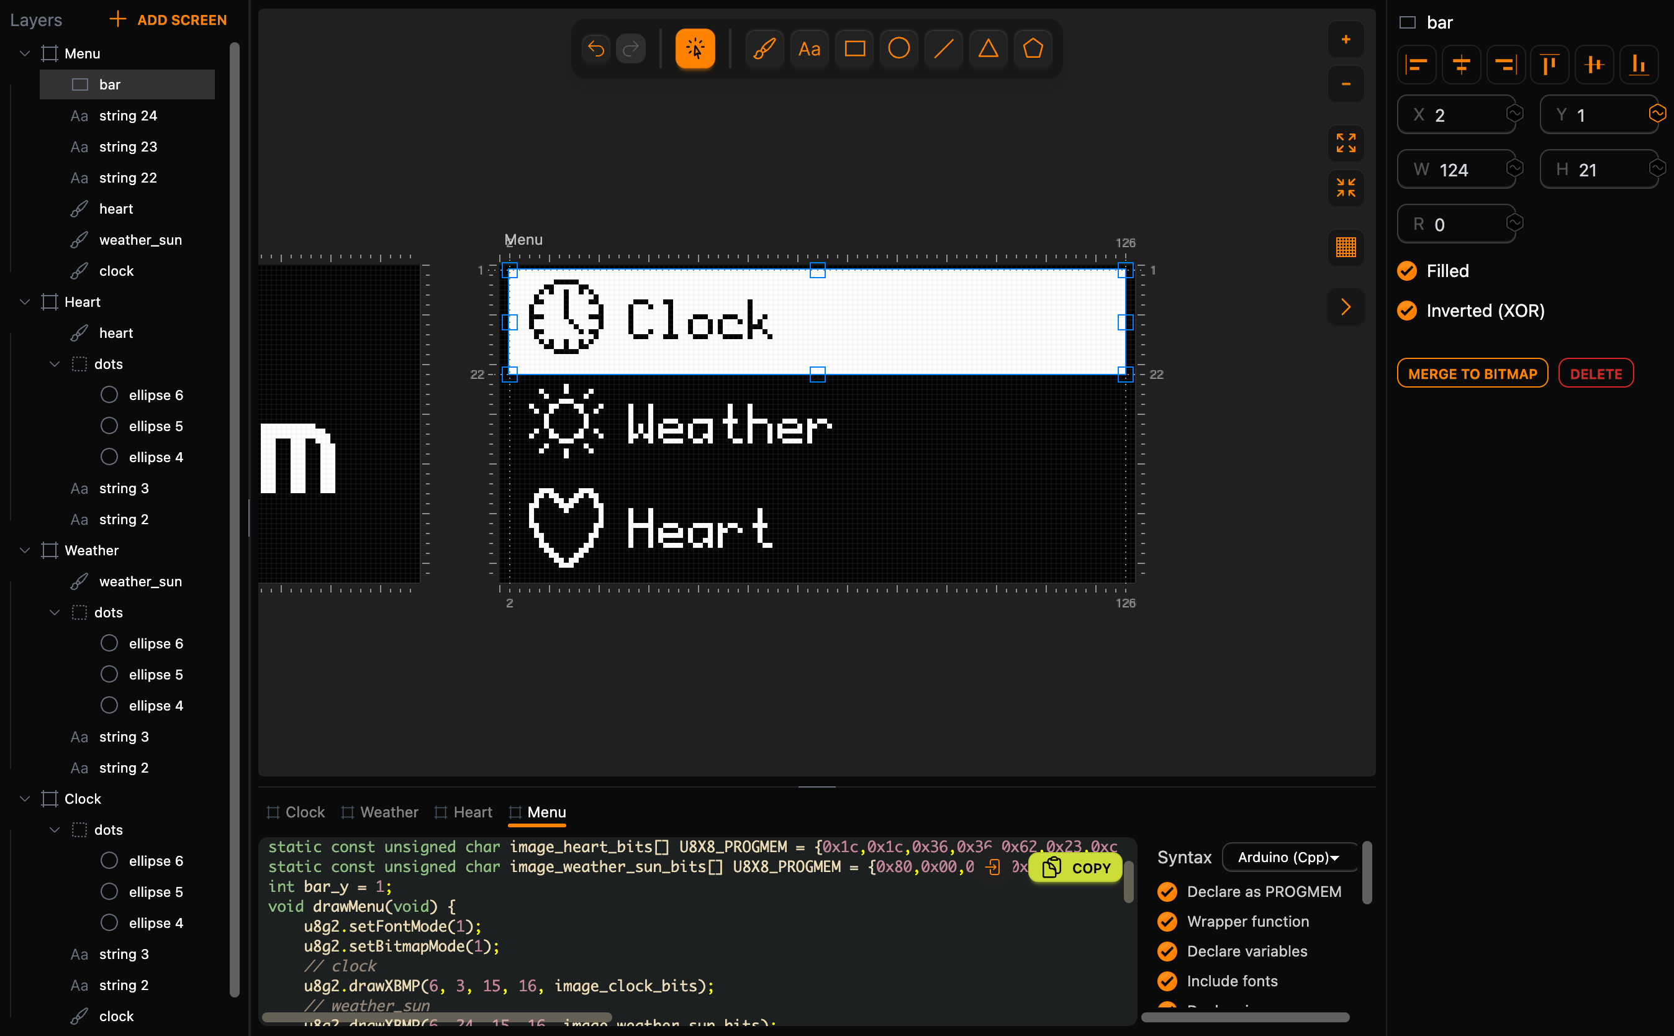Select the Aa text tool
Image resolution: width=1674 pixels, height=1036 pixels.
[x=810, y=48]
